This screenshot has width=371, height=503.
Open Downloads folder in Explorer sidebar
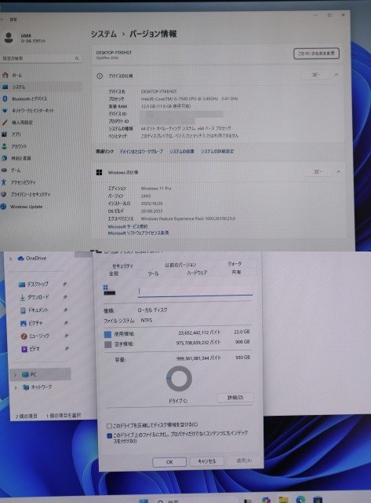[34, 297]
